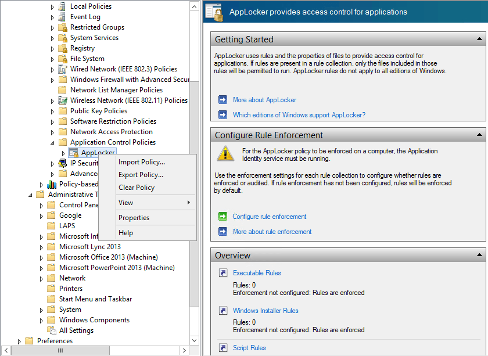
Task: Click the vertical scrollbar down arrow
Action: tap(194, 340)
